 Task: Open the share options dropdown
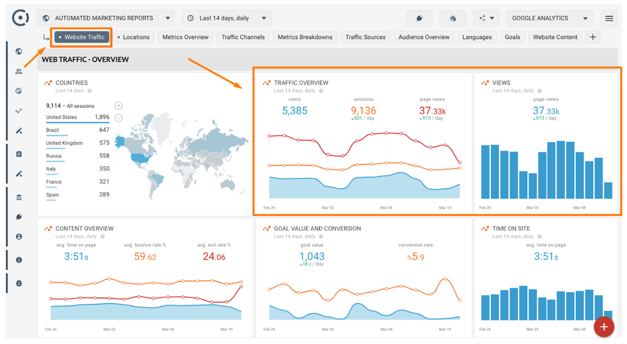[486, 19]
